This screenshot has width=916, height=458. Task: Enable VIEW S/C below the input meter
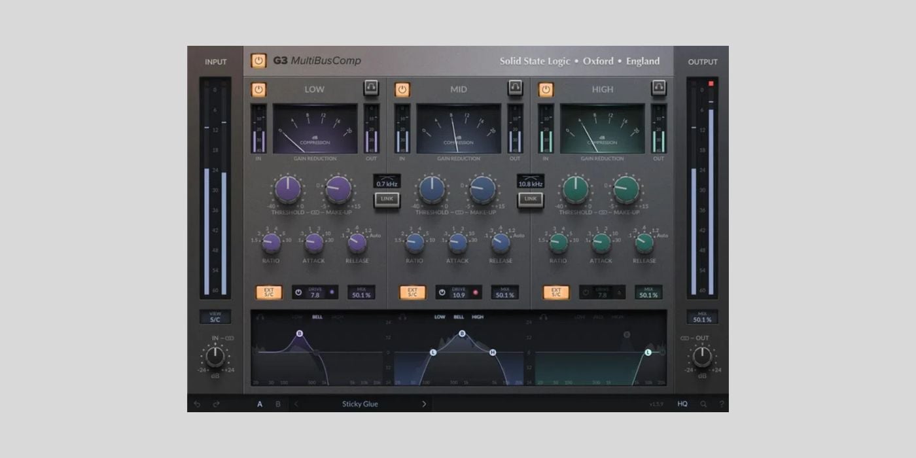tap(216, 317)
